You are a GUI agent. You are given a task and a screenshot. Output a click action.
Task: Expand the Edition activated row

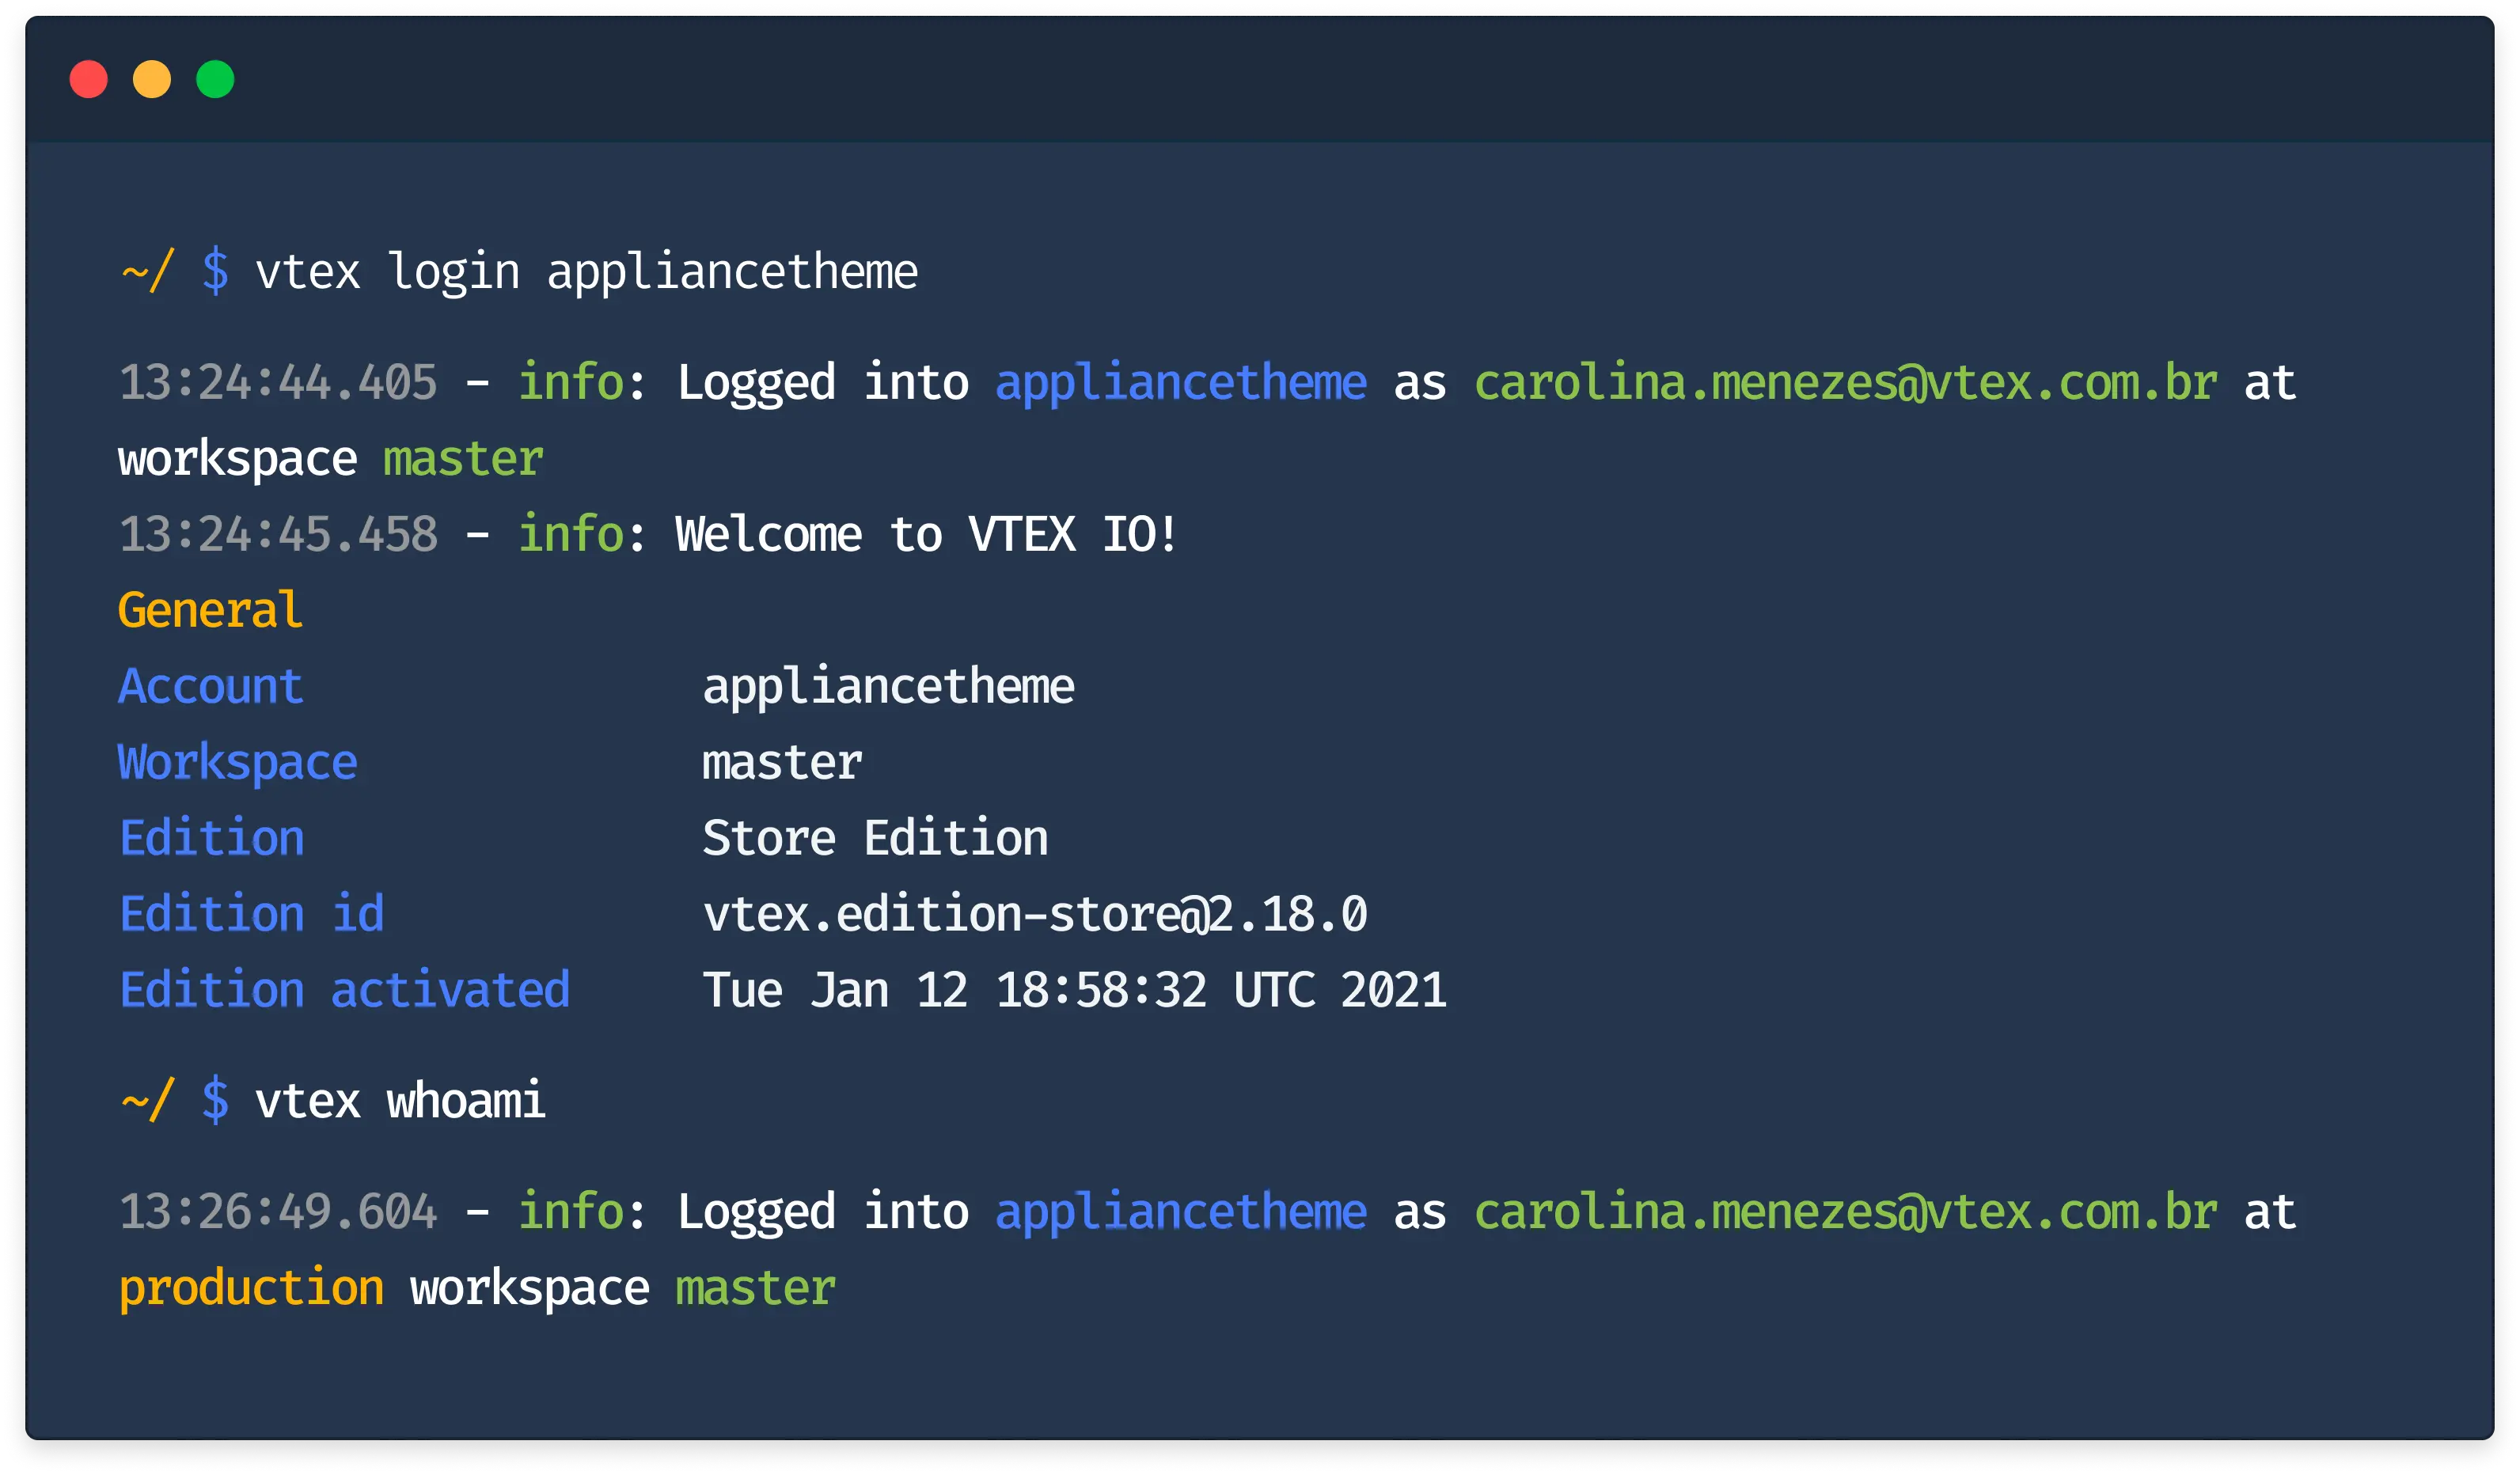click(344, 989)
